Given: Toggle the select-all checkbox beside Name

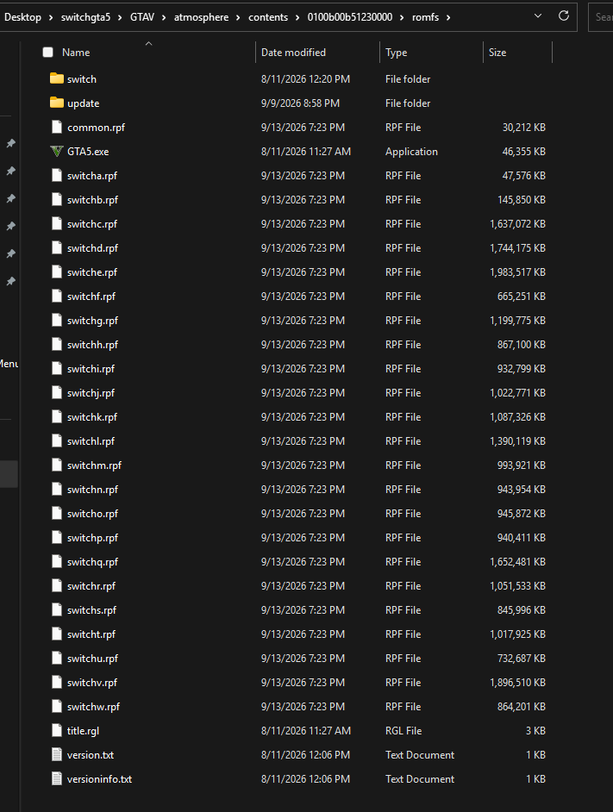Looking at the screenshot, I should pyautogui.click(x=48, y=53).
